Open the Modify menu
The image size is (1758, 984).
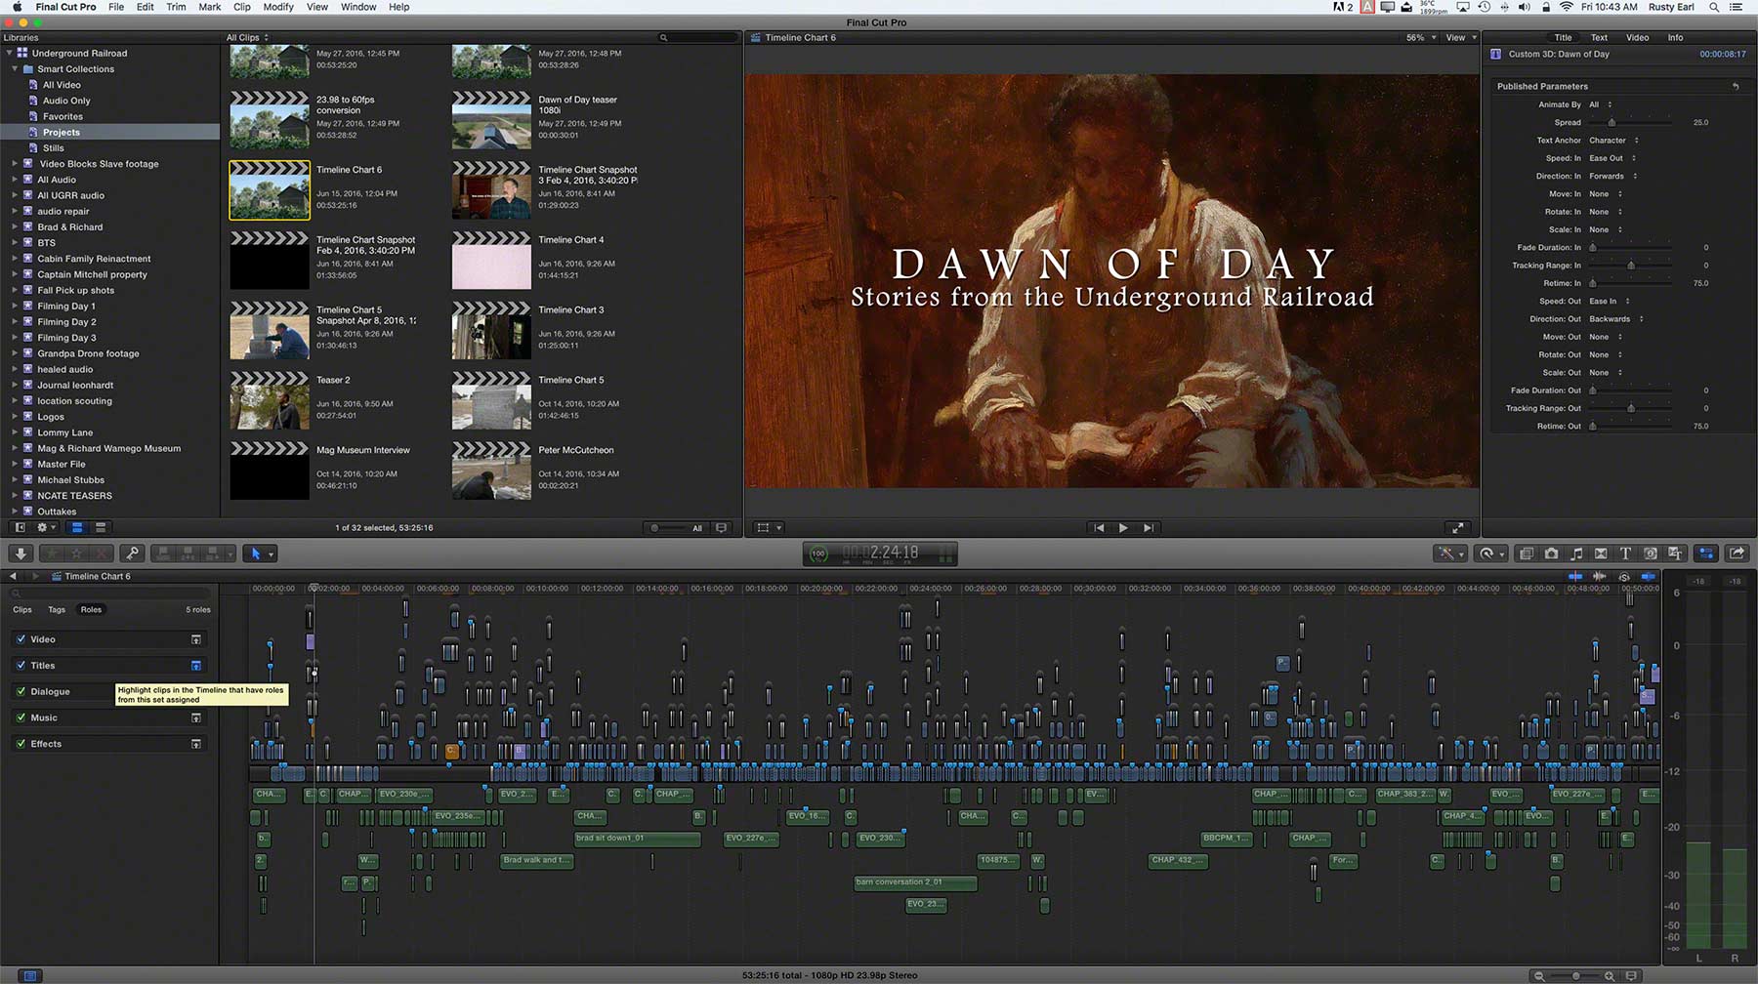click(278, 7)
